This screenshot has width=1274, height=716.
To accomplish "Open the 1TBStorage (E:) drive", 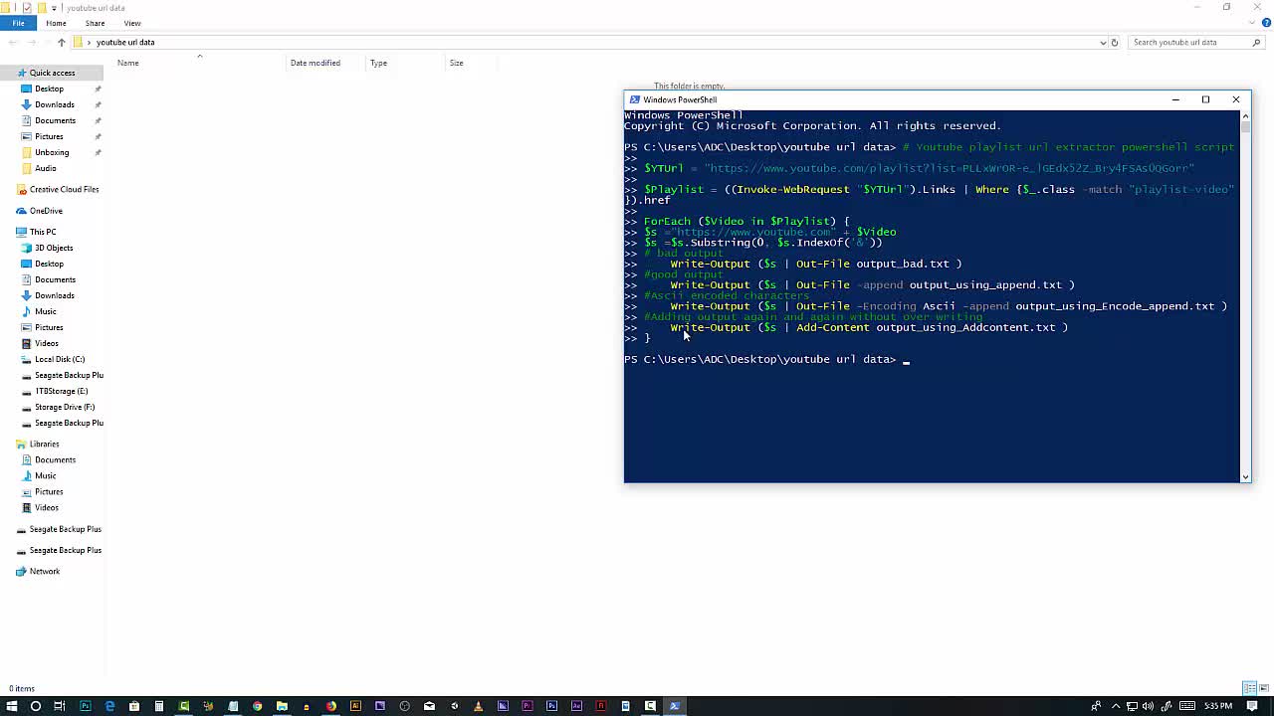I will tap(61, 391).
